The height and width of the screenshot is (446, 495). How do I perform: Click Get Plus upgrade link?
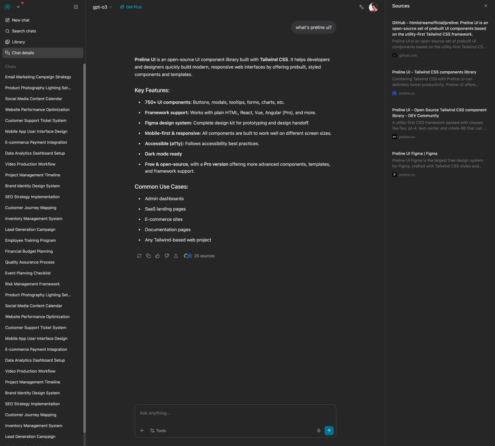[x=131, y=7]
